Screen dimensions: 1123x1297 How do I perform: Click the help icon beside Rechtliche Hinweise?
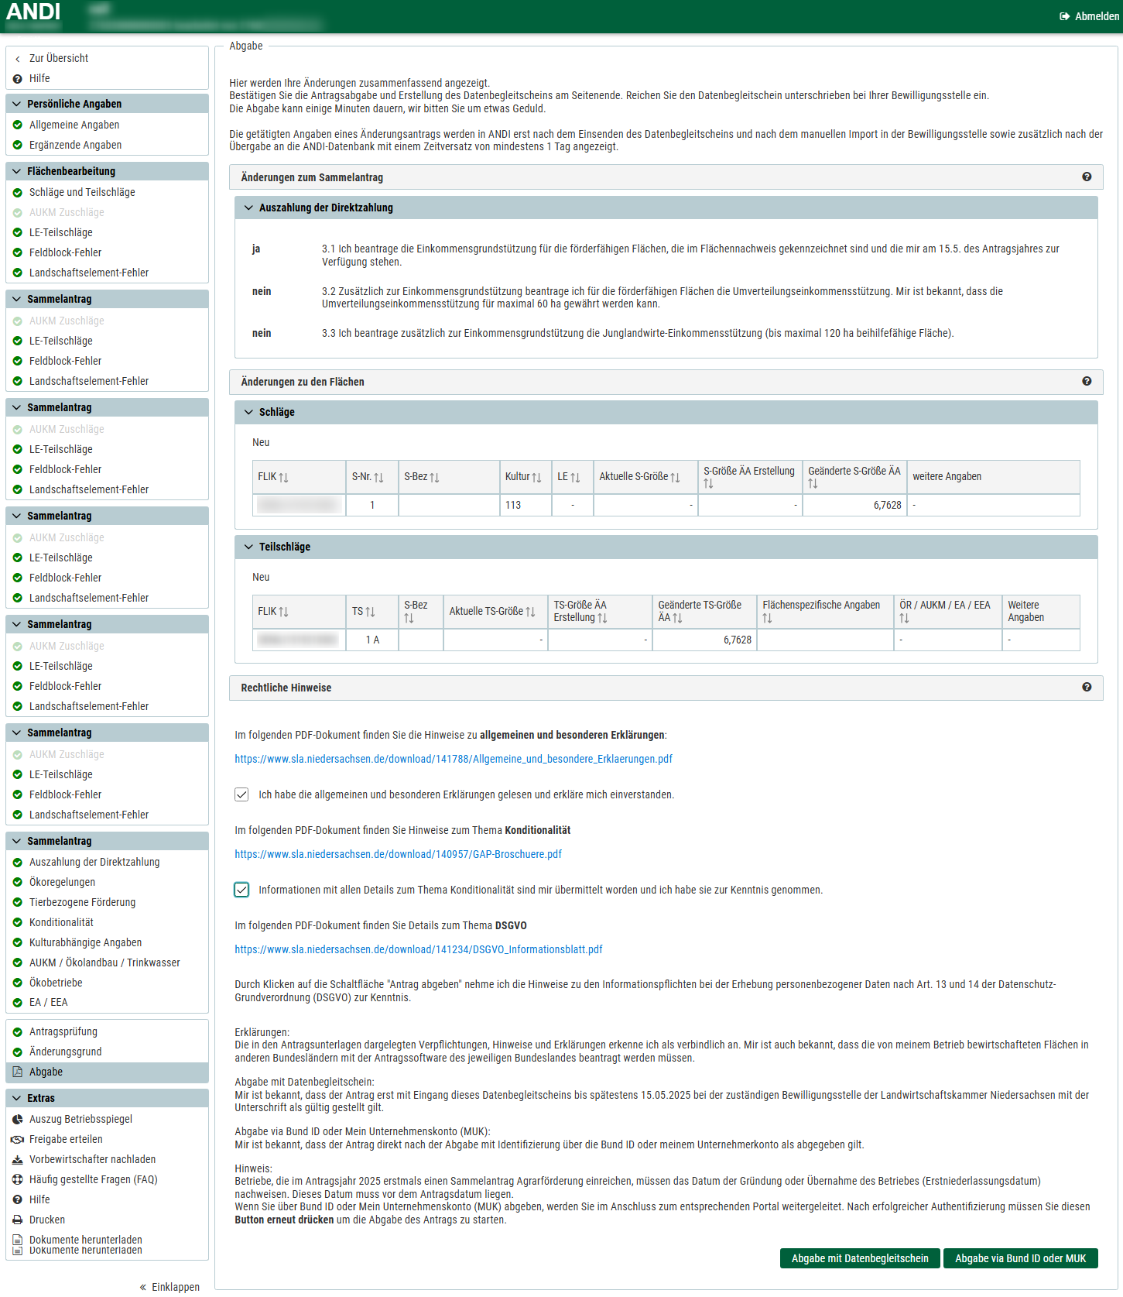coord(1087,688)
